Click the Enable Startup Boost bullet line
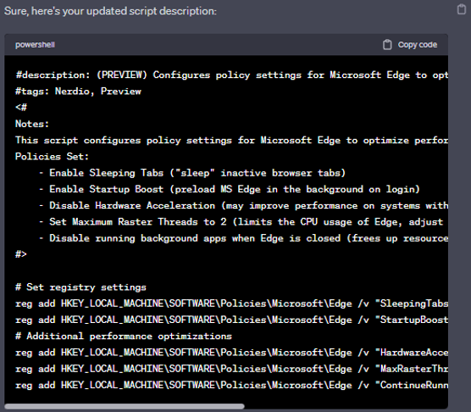This screenshot has width=471, height=412. coord(230,189)
